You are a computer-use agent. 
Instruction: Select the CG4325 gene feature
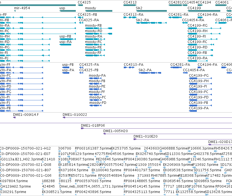coord(80,5)
